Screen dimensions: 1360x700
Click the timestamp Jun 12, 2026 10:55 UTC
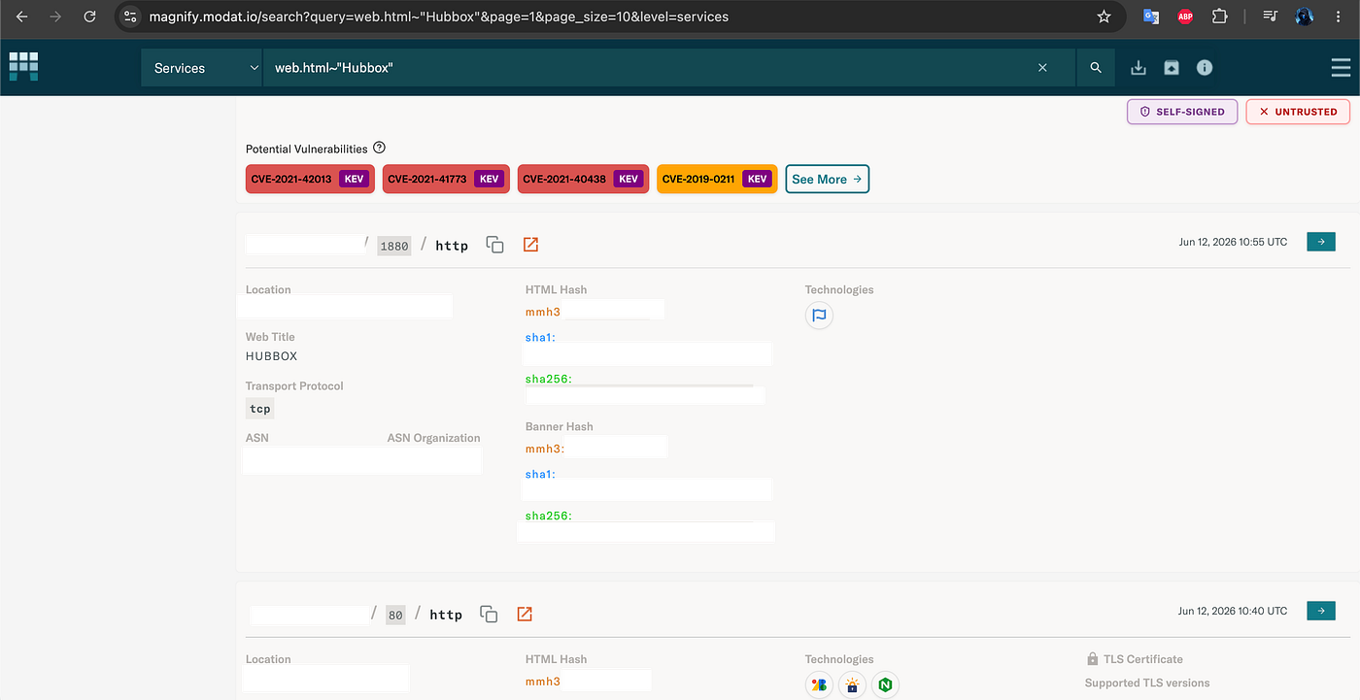click(1233, 242)
